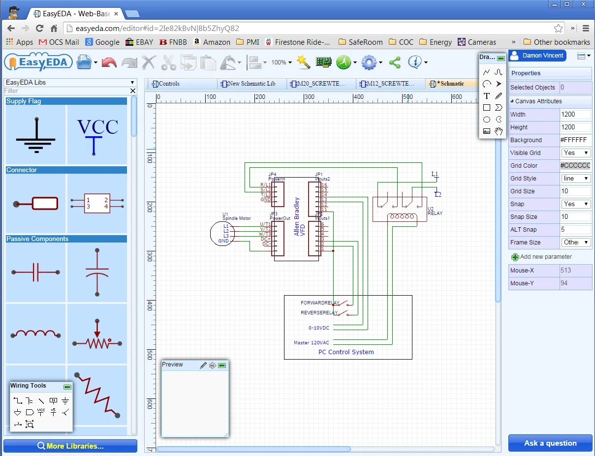Click the EasyEDA logo
Image resolution: width=595 pixels, height=456 pixels.
click(x=38, y=62)
